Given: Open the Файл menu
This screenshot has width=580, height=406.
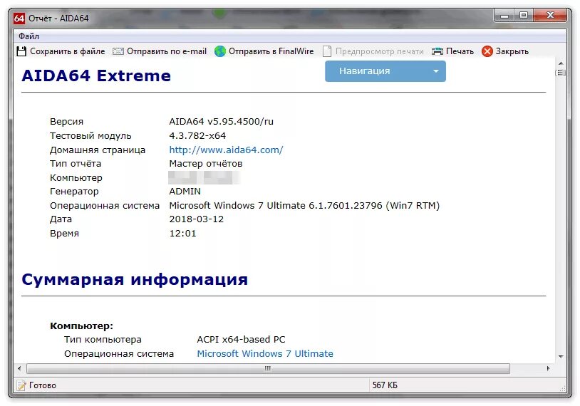Looking at the screenshot, I should click(x=29, y=36).
